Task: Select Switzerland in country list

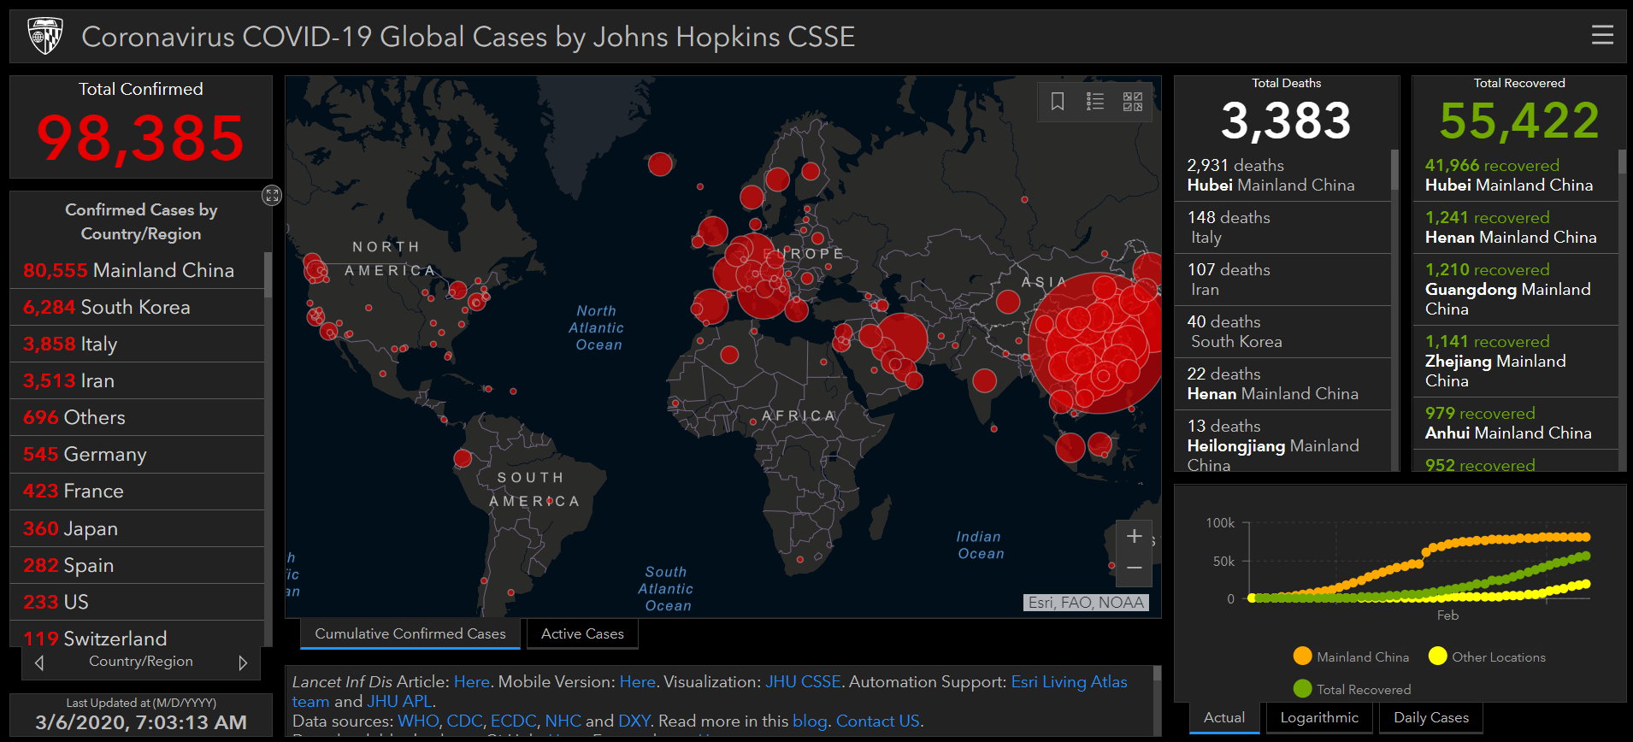Action: coord(137,634)
